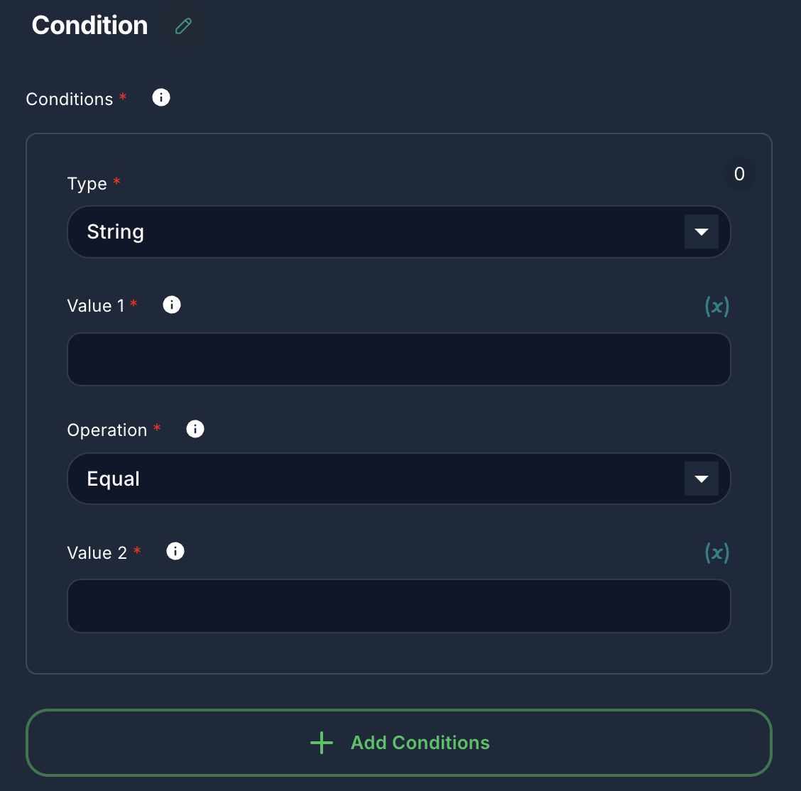Click the Conditions field label
The height and width of the screenshot is (791, 801).
69,99
